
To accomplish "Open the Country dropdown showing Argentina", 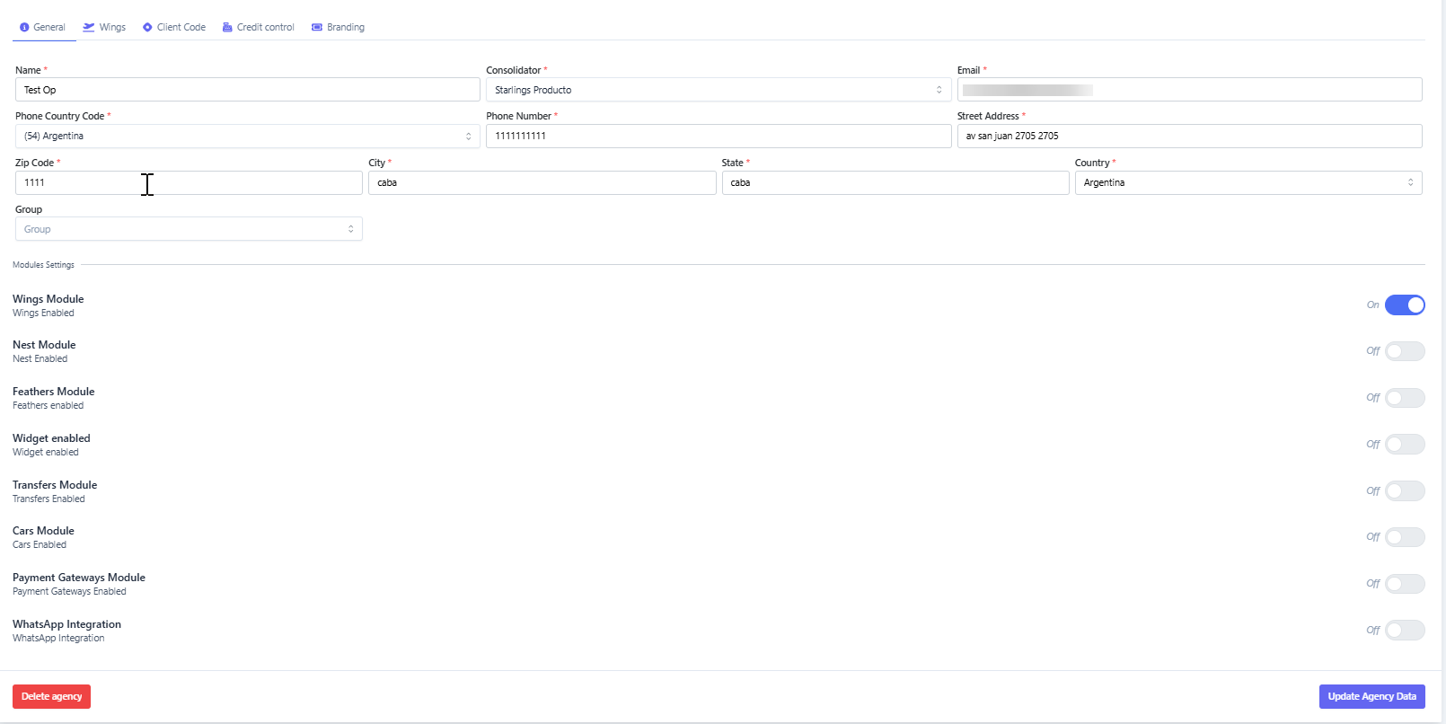I will tap(1248, 183).
